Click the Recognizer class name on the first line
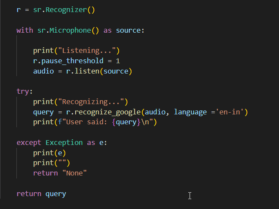Screen dimensions: 279x209 66,9
